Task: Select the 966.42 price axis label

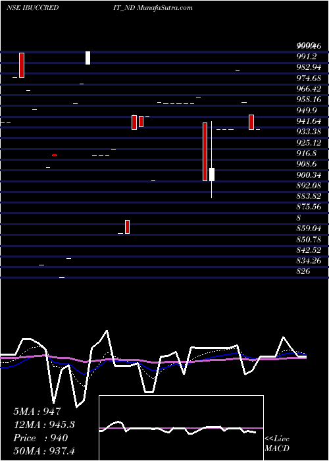Action: click(309, 89)
